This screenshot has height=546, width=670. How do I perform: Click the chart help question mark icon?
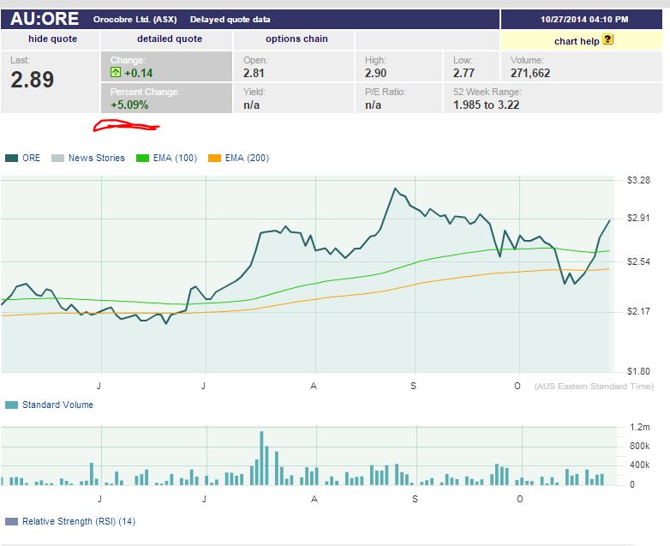608,39
